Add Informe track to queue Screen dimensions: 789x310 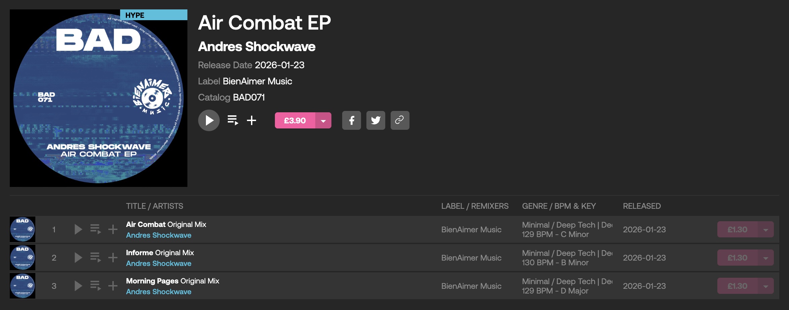click(x=96, y=258)
